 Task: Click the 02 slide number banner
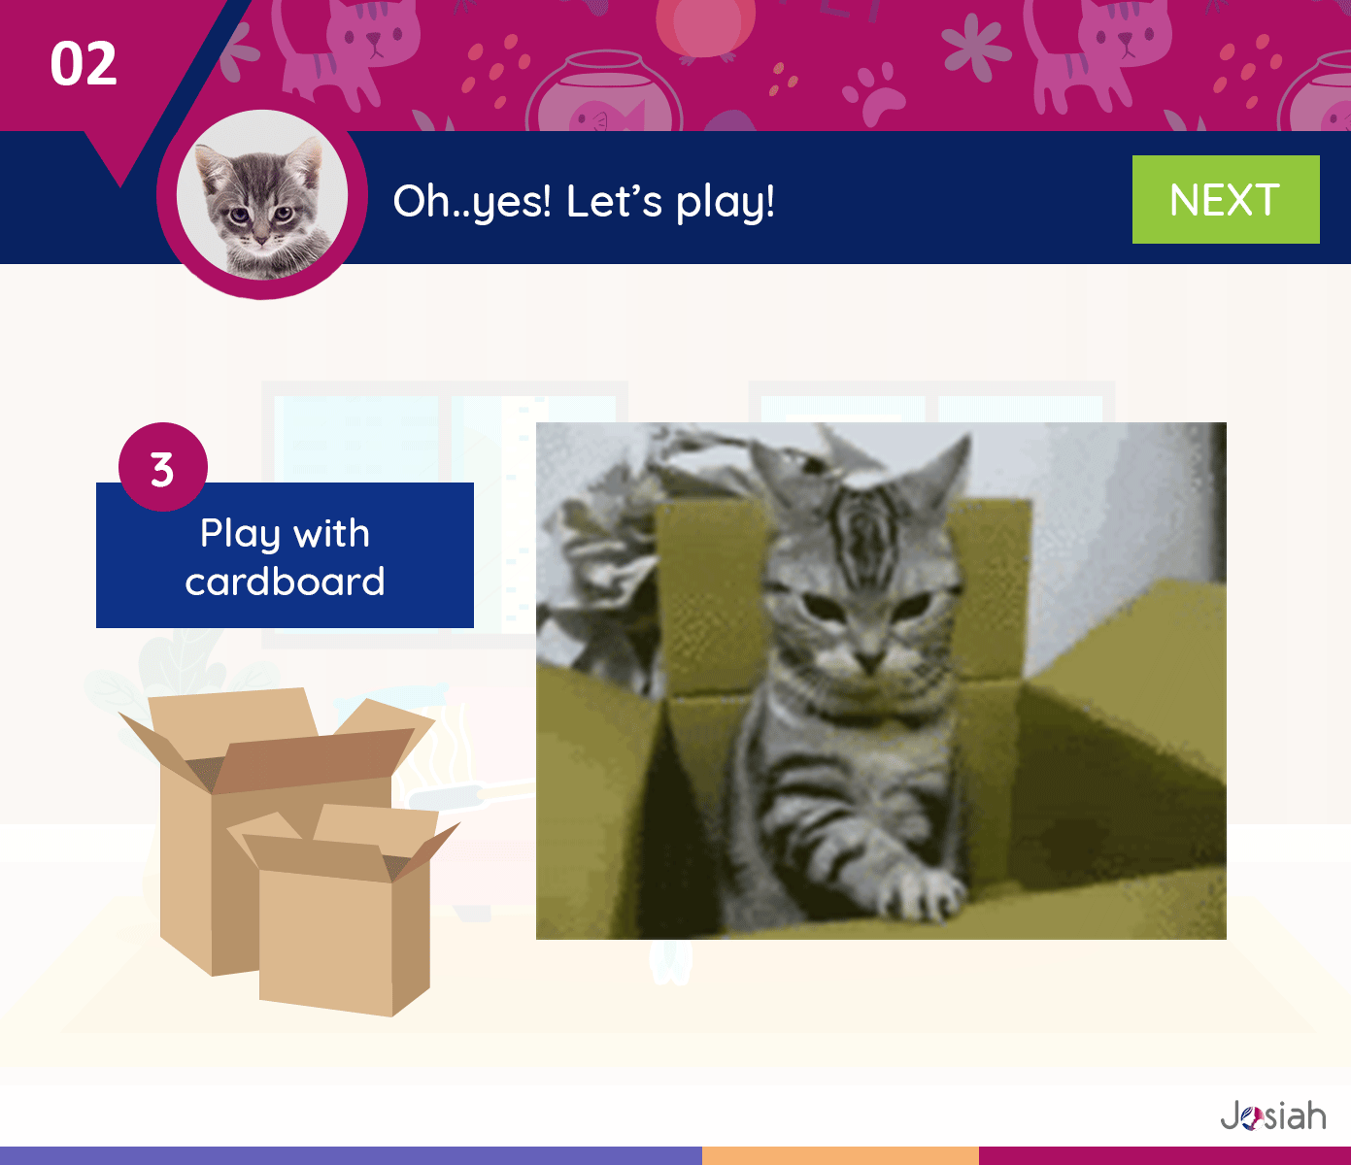click(84, 64)
